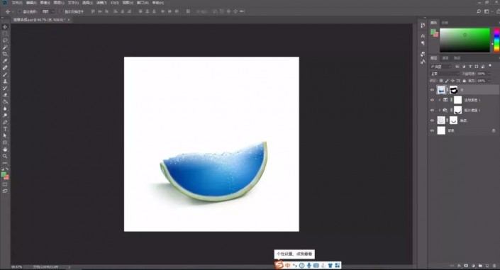Click the search icon in options bar

point(479,11)
